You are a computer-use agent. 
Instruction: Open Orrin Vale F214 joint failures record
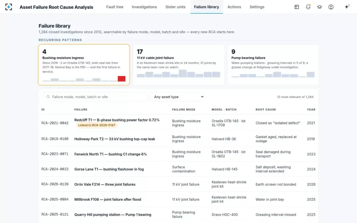(105, 184)
